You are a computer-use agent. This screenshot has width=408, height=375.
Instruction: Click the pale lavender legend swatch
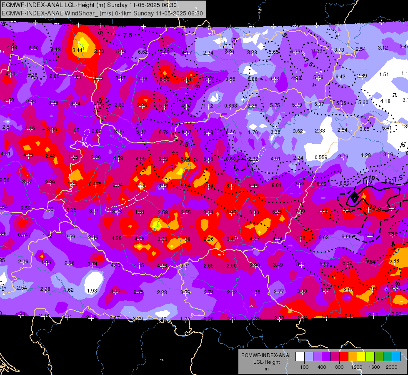point(309,357)
